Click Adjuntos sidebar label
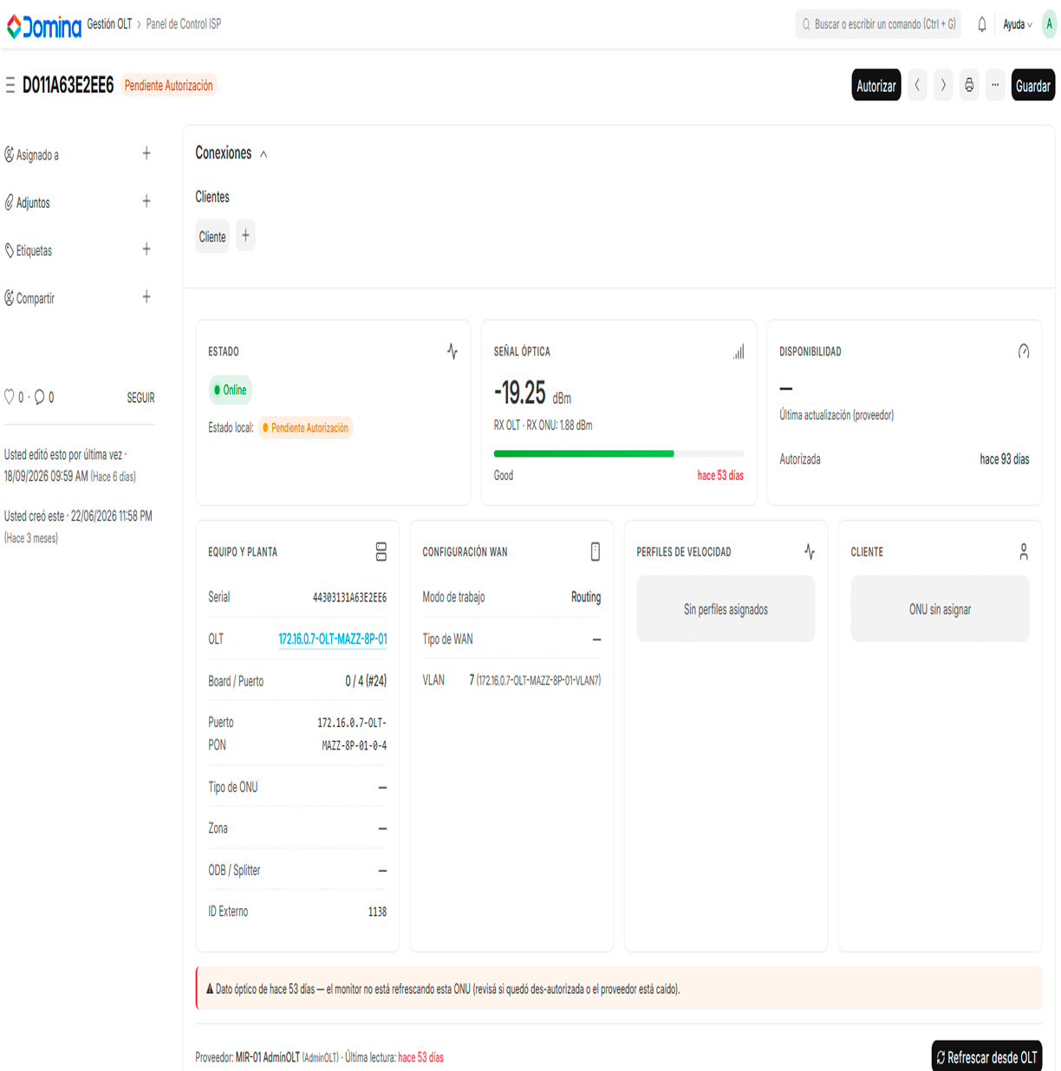The height and width of the screenshot is (1071, 1061). pos(33,203)
